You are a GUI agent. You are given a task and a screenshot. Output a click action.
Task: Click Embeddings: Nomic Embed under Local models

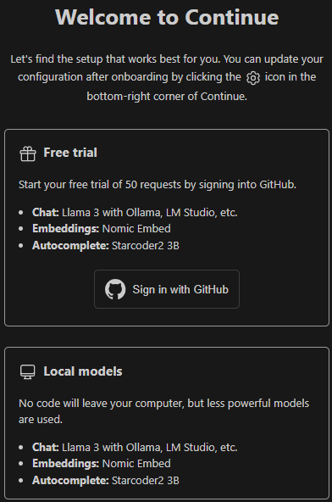[102, 464]
